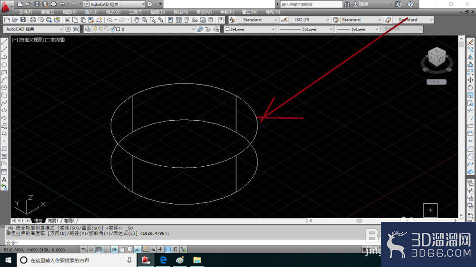Select the Scale modify tool
Viewport: 476px width, 267px height.
click(x=470, y=95)
